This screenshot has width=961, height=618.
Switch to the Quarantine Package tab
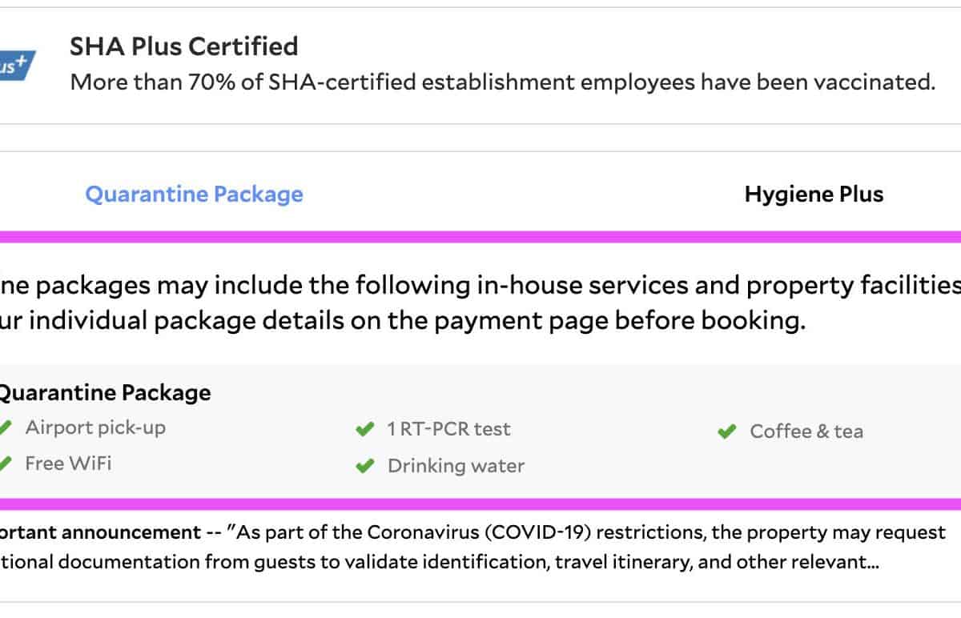[x=194, y=195]
